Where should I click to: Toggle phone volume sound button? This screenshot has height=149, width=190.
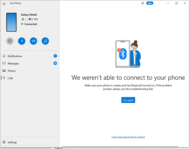tap(33, 41)
